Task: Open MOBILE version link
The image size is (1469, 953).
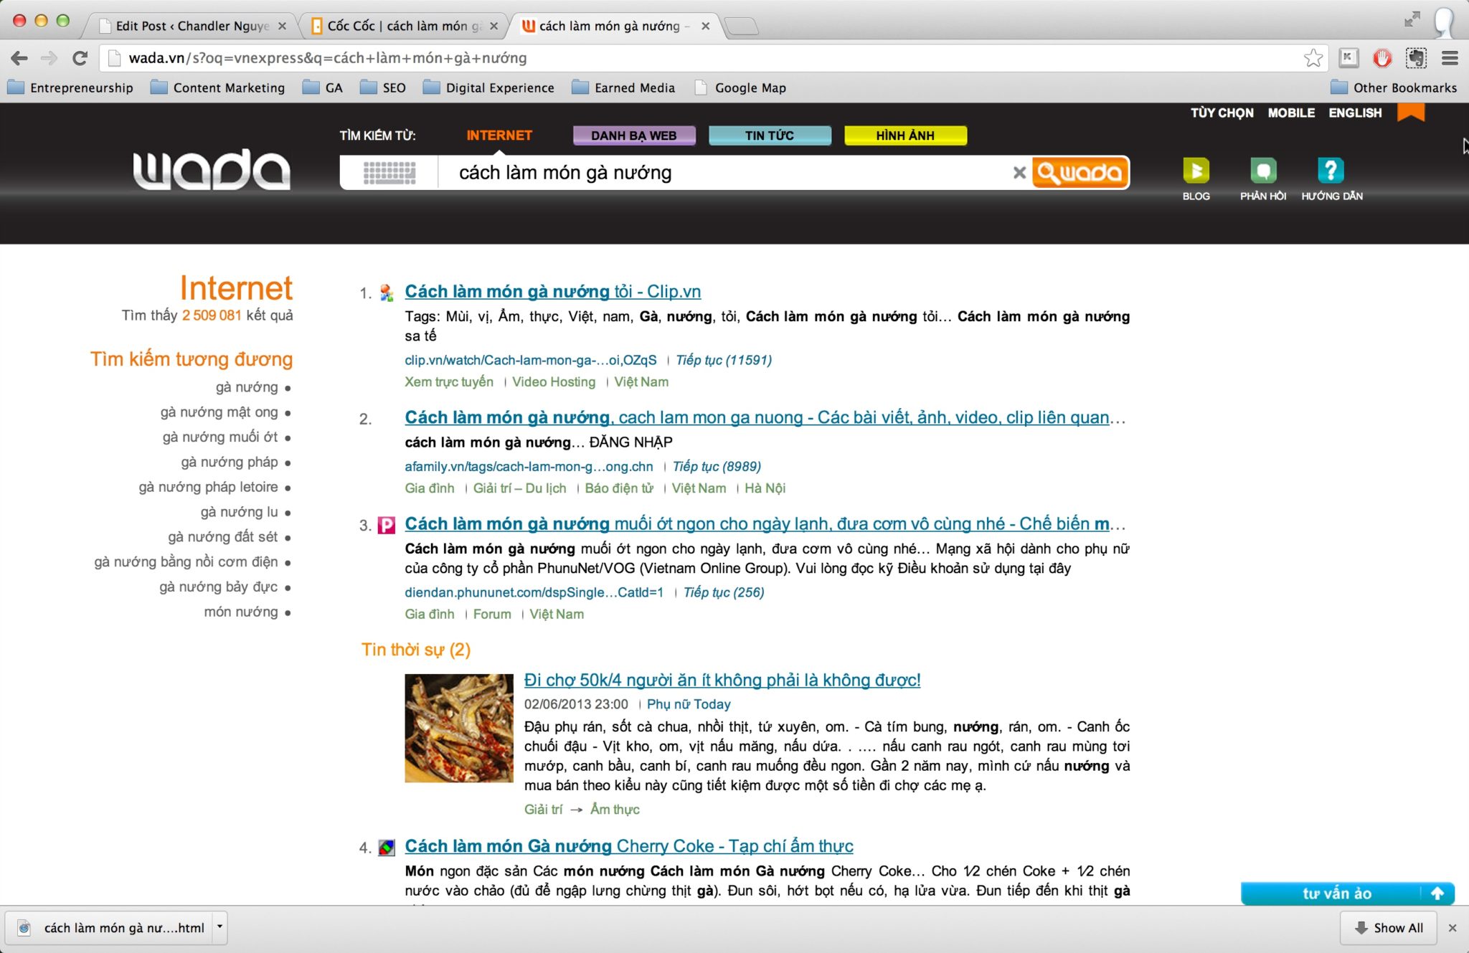Action: pyautogui.click(x=1291, y=113)
